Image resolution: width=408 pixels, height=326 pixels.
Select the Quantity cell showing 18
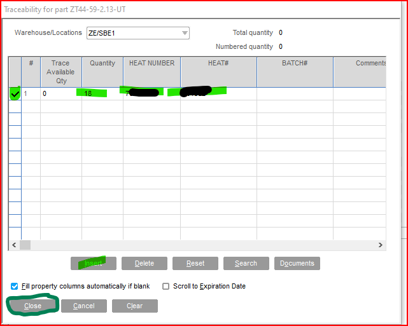(x=102, y=93)
